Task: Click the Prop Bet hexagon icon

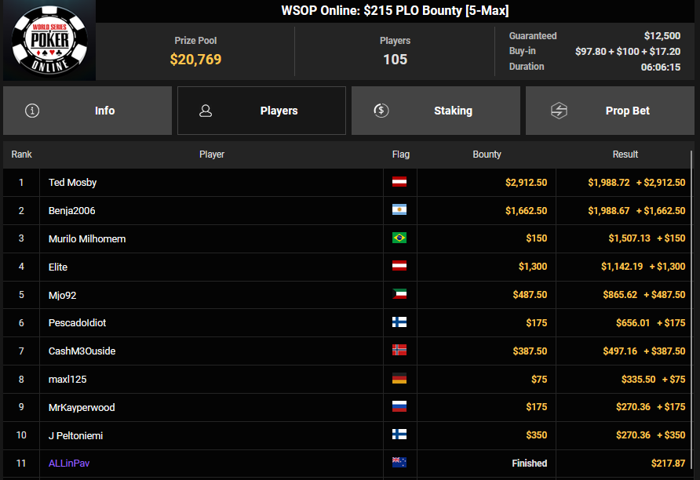Action: click(x=559, y=111)
